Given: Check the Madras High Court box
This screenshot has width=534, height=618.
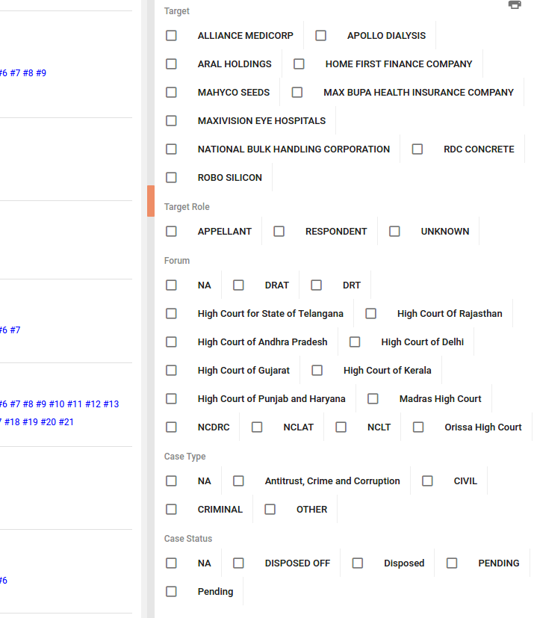Looking at the screenshot, I should click(373, 398).
